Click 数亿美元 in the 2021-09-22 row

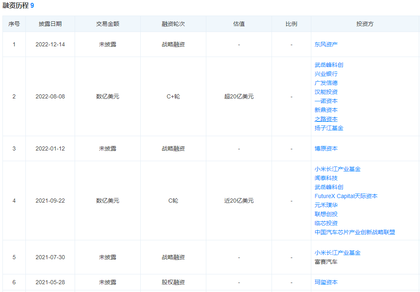108,201
